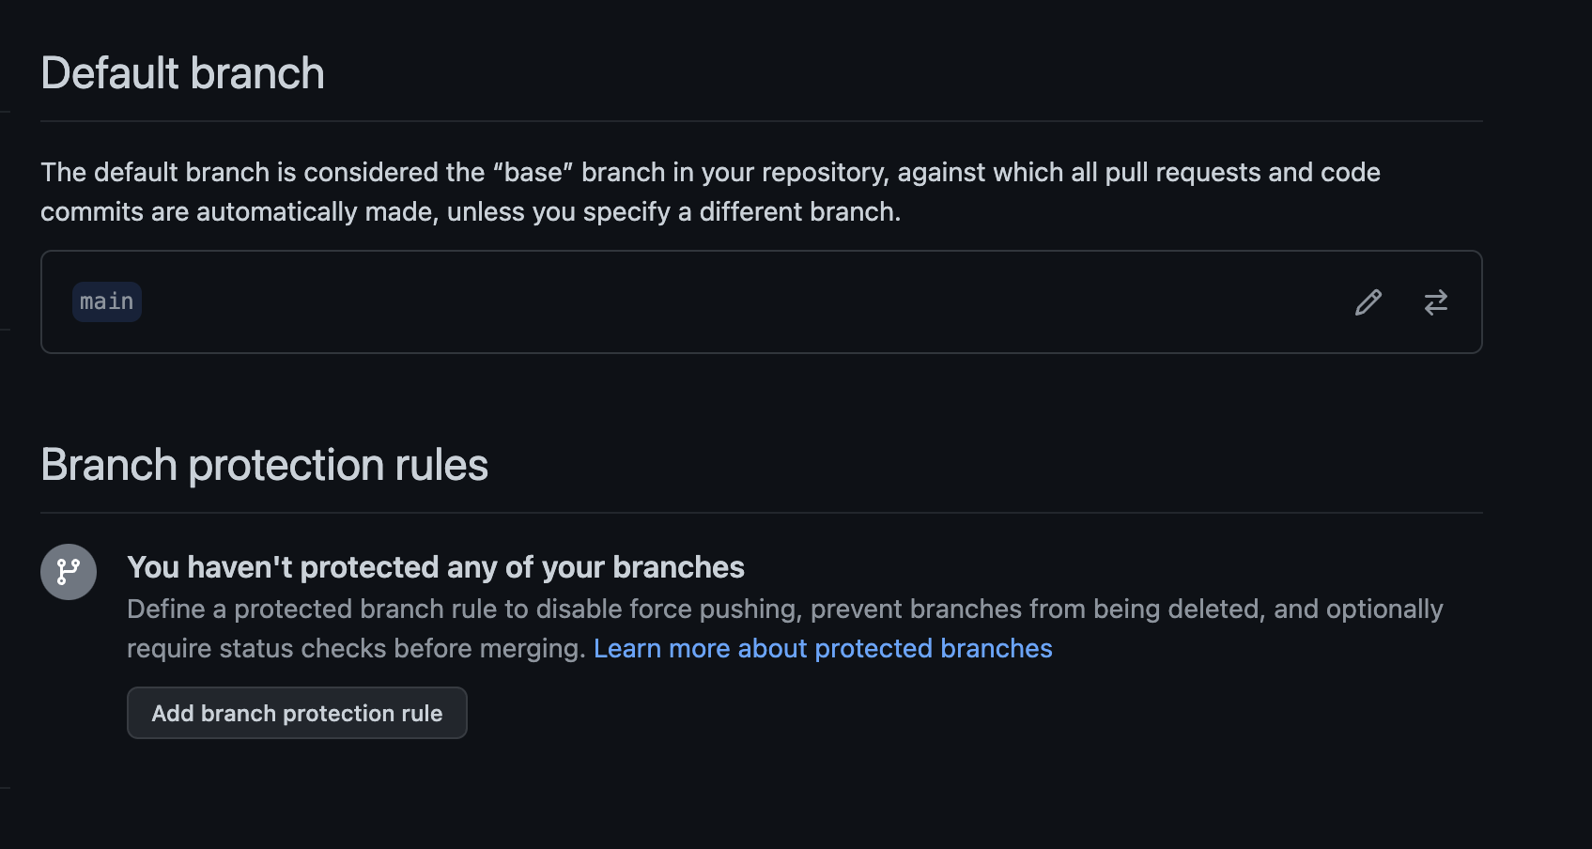Select the main branch name label
Screen dimensions: 1592x849
[x=107, y=301]
